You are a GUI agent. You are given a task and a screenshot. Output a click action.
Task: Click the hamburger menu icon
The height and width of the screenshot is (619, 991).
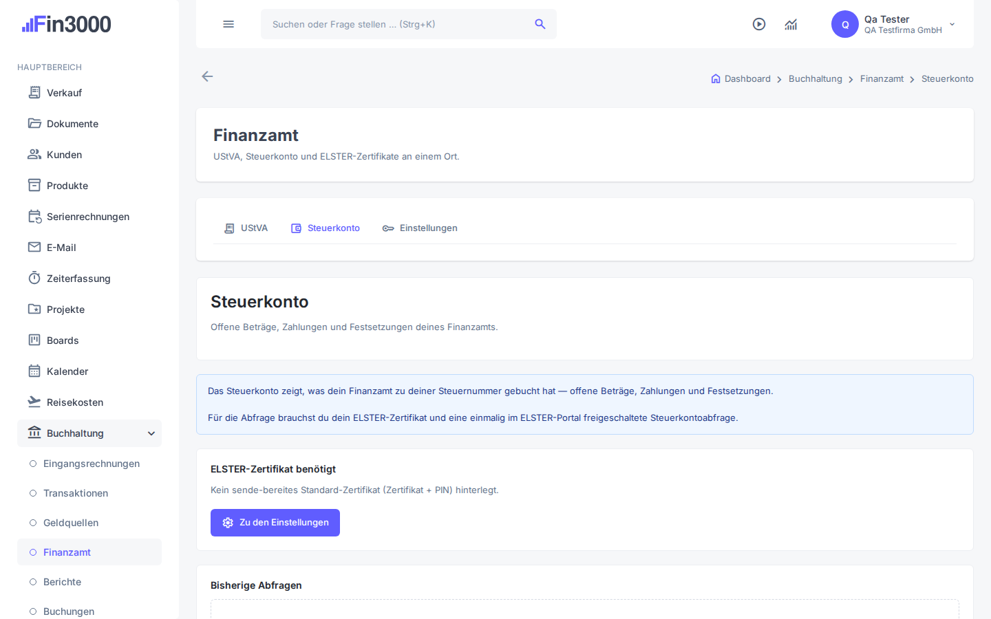[228, 24]
